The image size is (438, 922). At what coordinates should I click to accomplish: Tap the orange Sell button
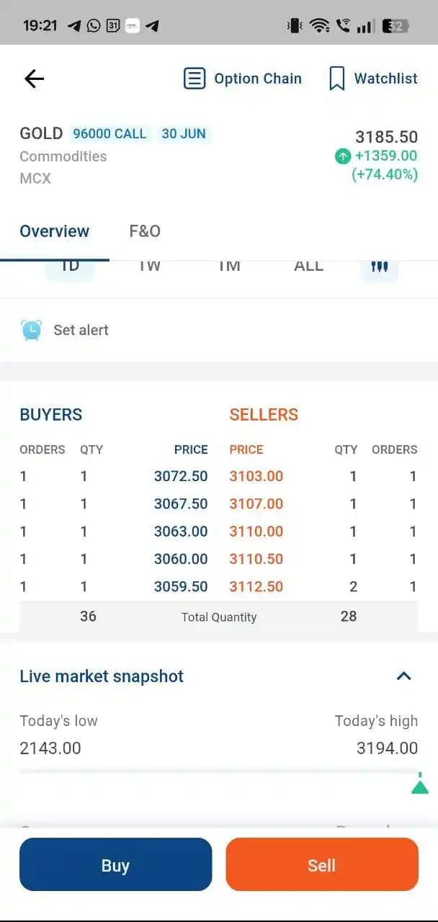pos(322,864)
